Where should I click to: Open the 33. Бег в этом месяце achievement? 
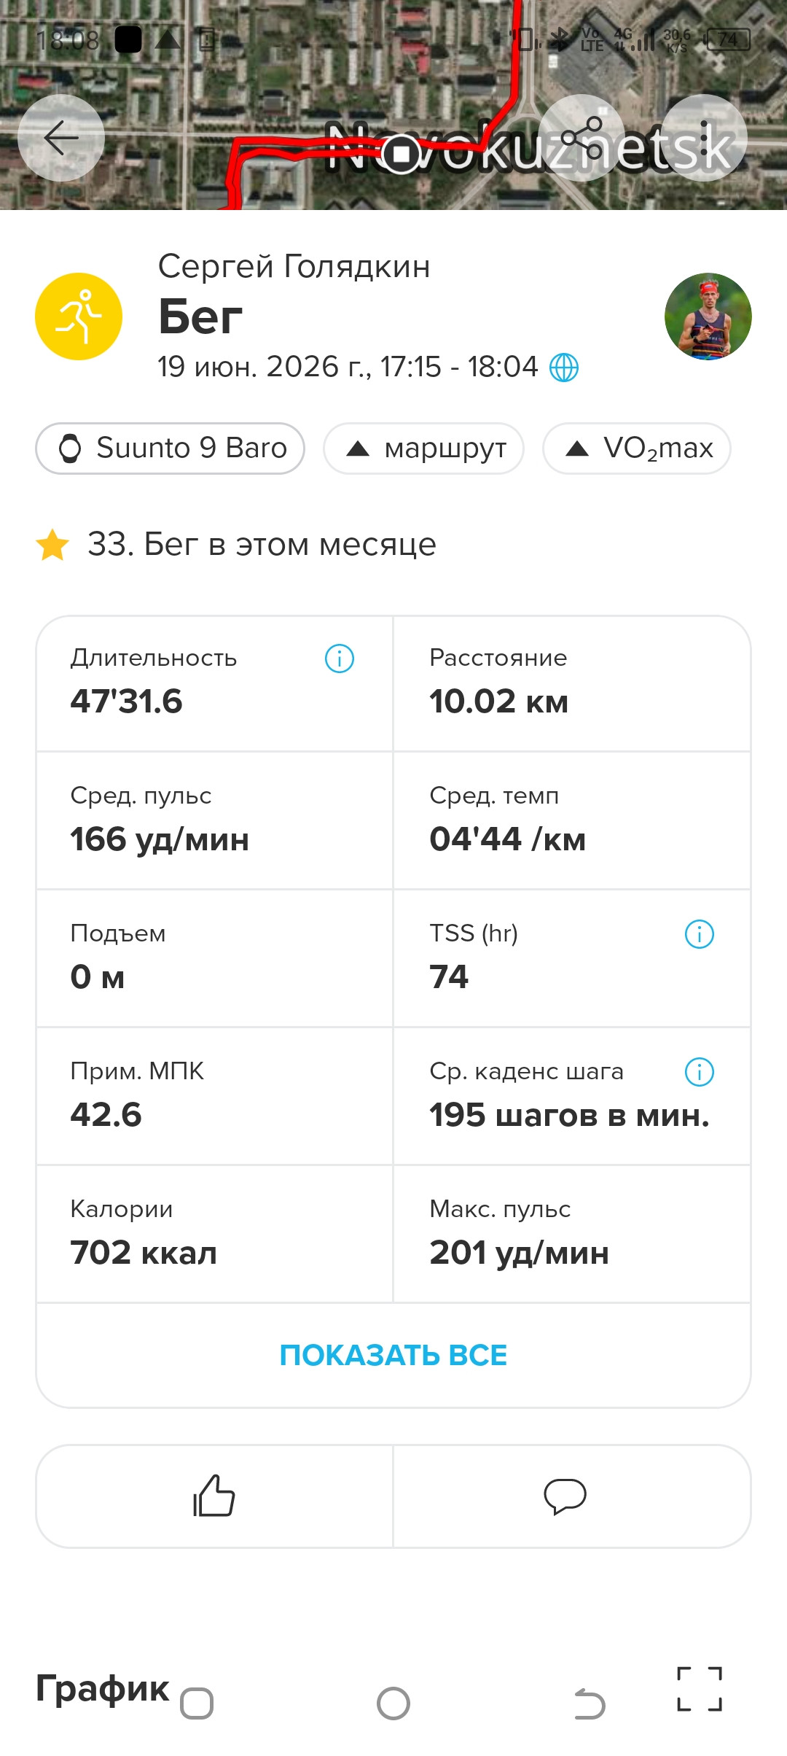point(236,545)
